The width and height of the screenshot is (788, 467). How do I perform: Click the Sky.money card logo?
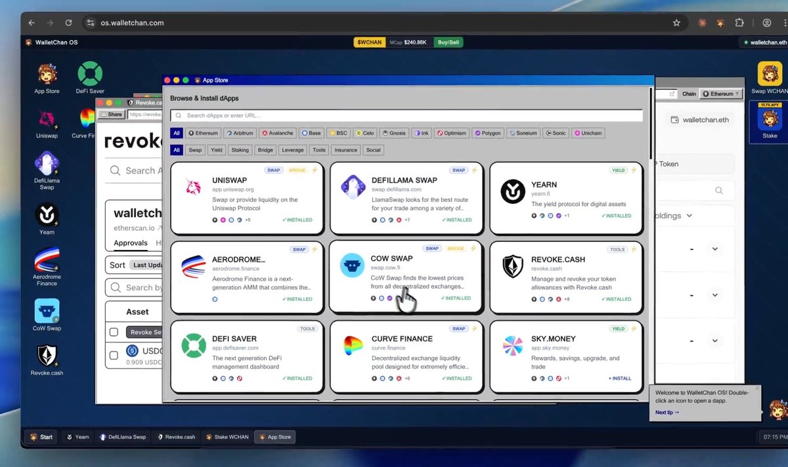click(513, 346)
